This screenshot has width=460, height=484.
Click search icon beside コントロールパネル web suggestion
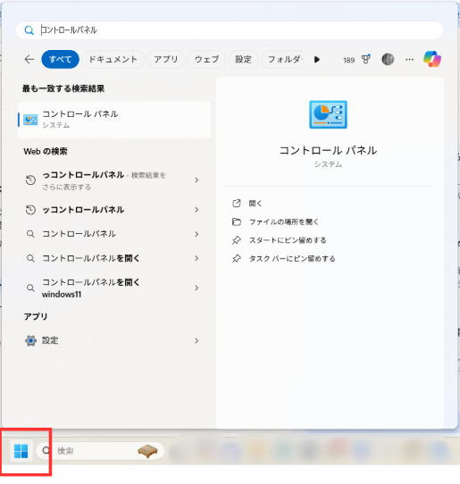coord(30,234)
